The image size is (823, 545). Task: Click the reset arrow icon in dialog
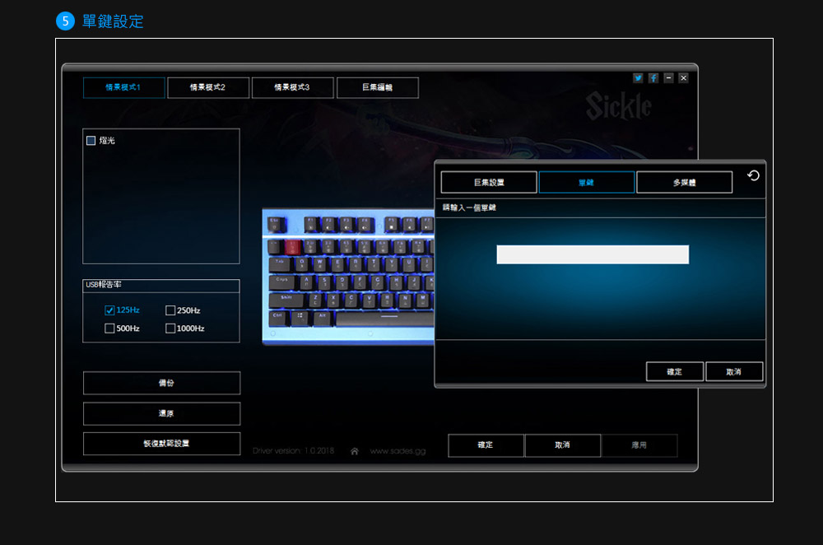[753, 175]
